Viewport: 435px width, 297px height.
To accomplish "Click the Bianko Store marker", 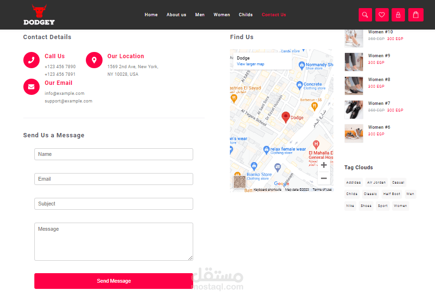I will coord(254,166).
